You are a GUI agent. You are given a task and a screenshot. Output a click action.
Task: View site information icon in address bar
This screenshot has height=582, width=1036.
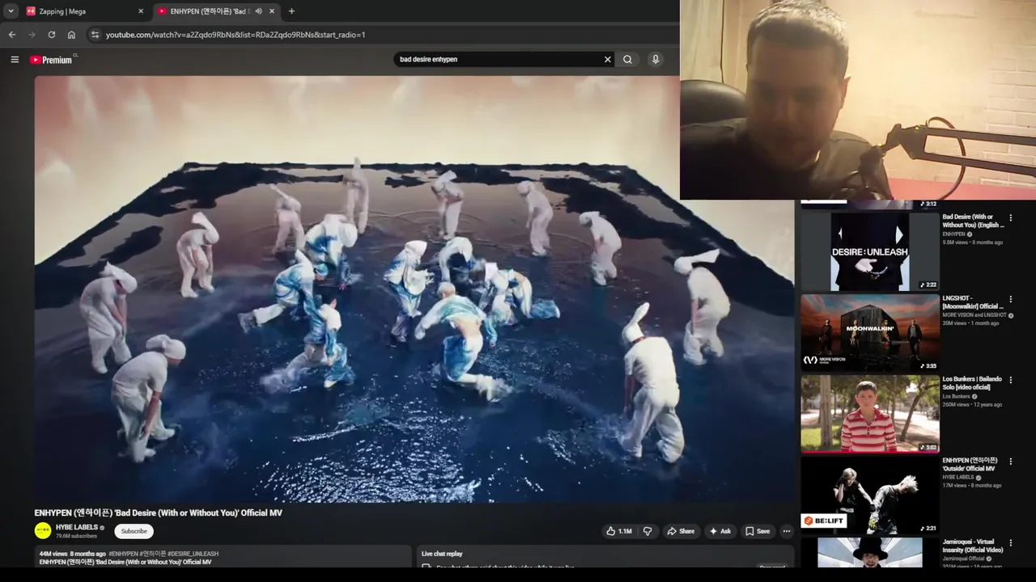(95, 35)
